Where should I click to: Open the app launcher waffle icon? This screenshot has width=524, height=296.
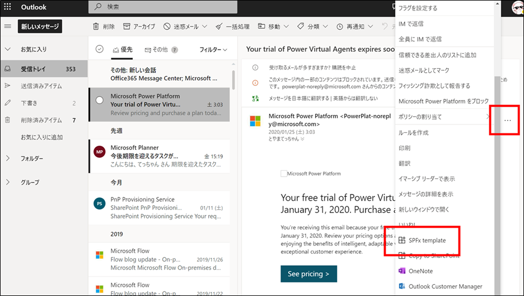click(7, 7)
